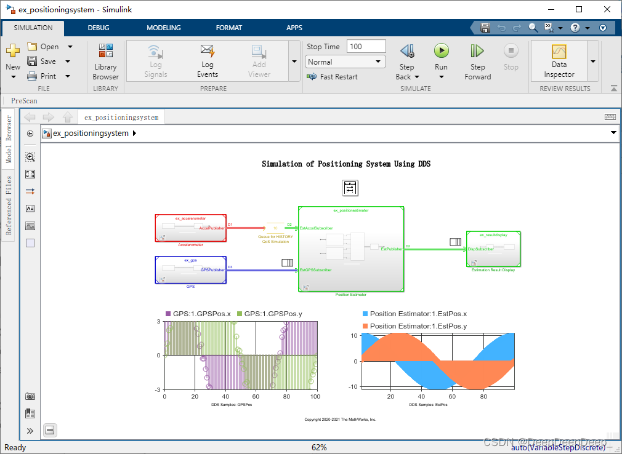Select the Estimation Result Display block
622x454 pixels.
click(x=493, y=249)
